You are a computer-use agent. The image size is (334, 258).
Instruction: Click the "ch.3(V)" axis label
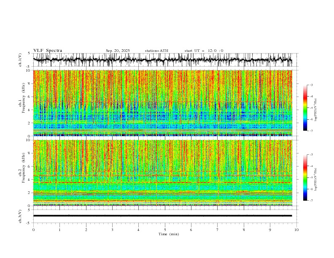coord(20,216)
